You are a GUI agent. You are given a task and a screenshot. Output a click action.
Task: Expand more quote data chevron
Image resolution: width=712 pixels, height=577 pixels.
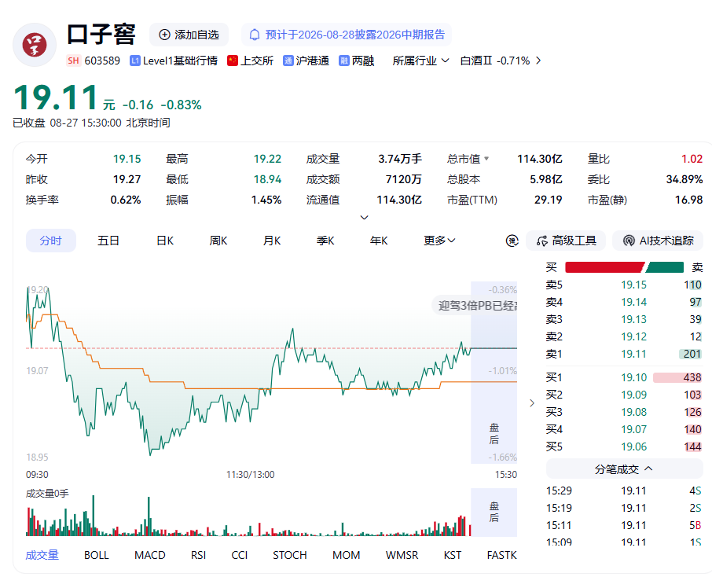pyautogui.click(x=364, y=217)
